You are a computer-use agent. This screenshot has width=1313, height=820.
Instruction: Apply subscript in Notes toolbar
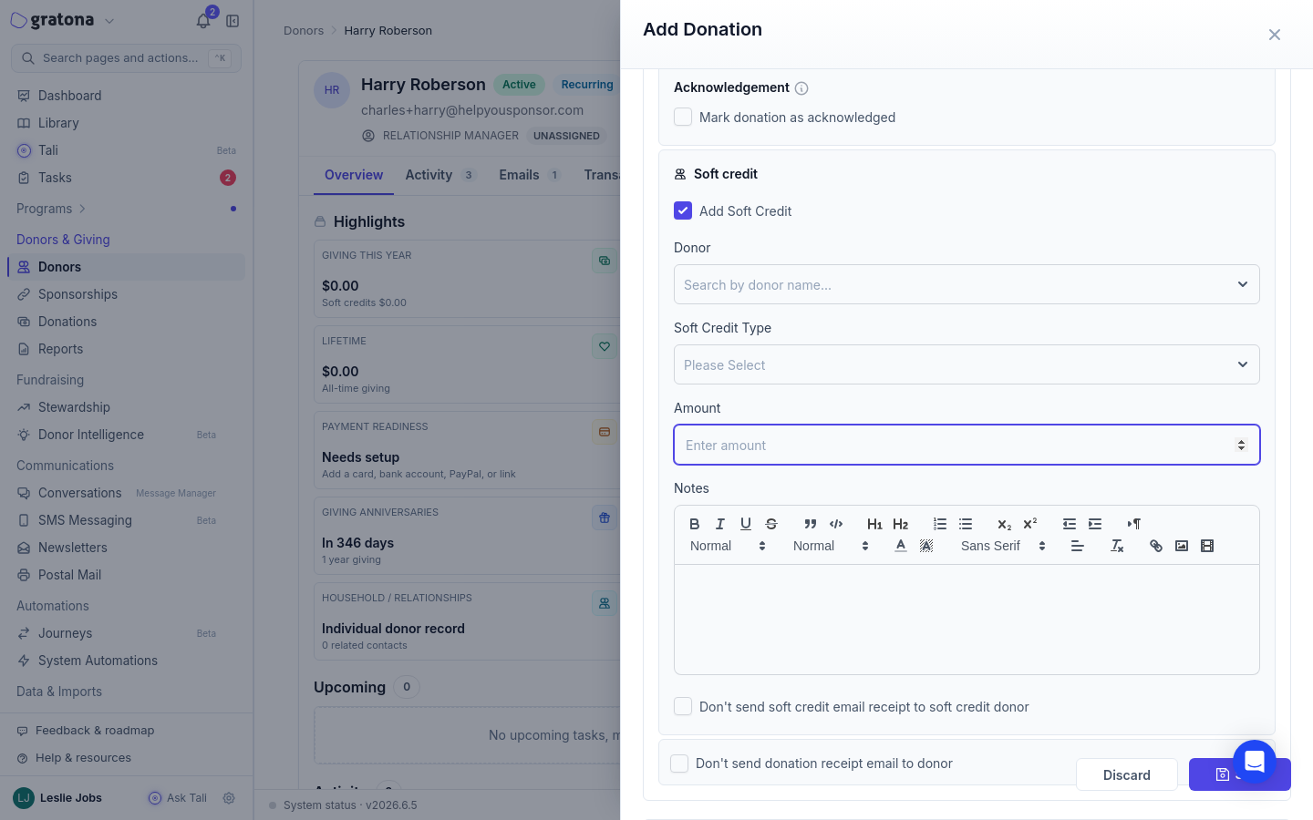[x=1005, y=524]
